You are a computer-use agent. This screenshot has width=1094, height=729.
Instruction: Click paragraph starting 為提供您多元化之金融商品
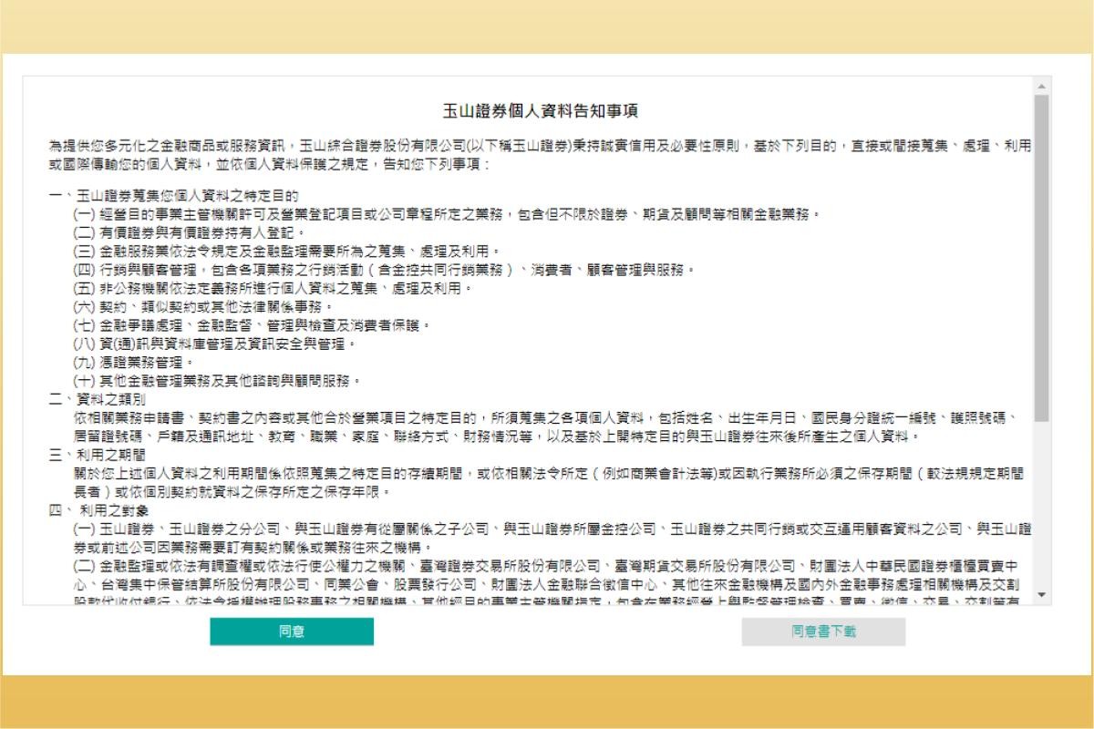coord(540,155)
